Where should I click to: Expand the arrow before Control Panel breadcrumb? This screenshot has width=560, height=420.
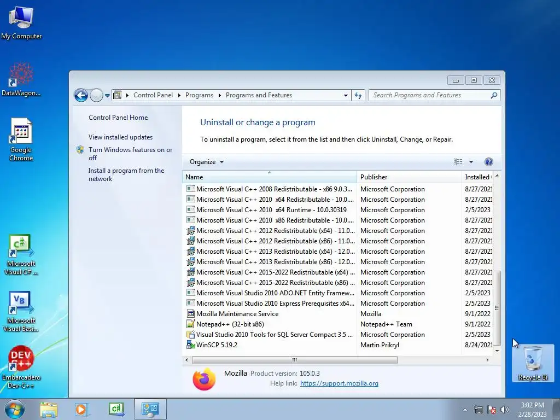click(127, 95)
